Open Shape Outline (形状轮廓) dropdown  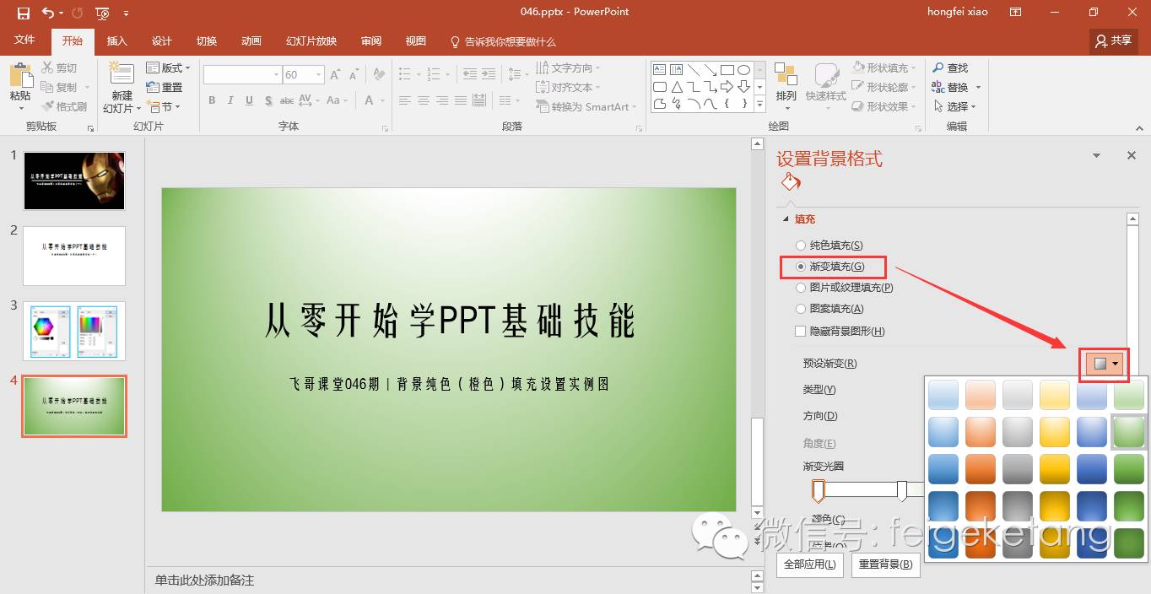coord(884,87)
